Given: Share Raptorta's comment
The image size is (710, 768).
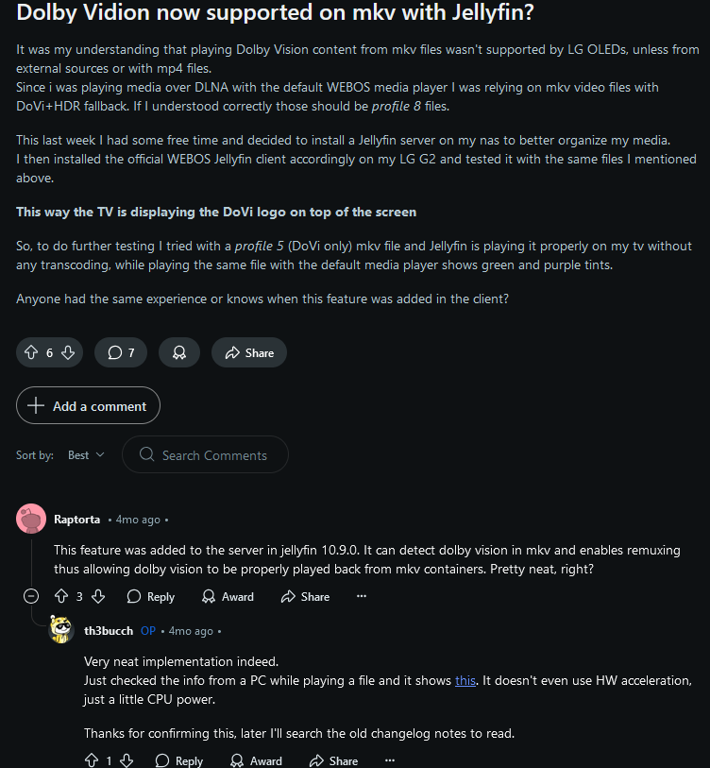Looking at the screenshot, I should click(x=305, y=596).
